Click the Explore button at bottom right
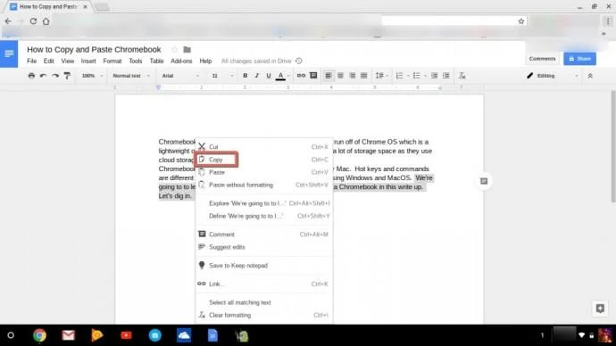The image size is (616, 346). 600,309
